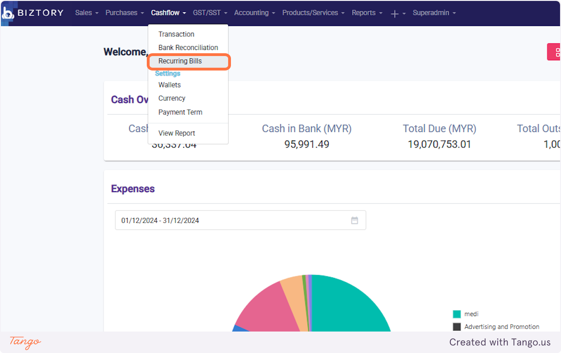Open the GST/SST menu
This screenshot has height=353, width=561.
pos(210,13)
